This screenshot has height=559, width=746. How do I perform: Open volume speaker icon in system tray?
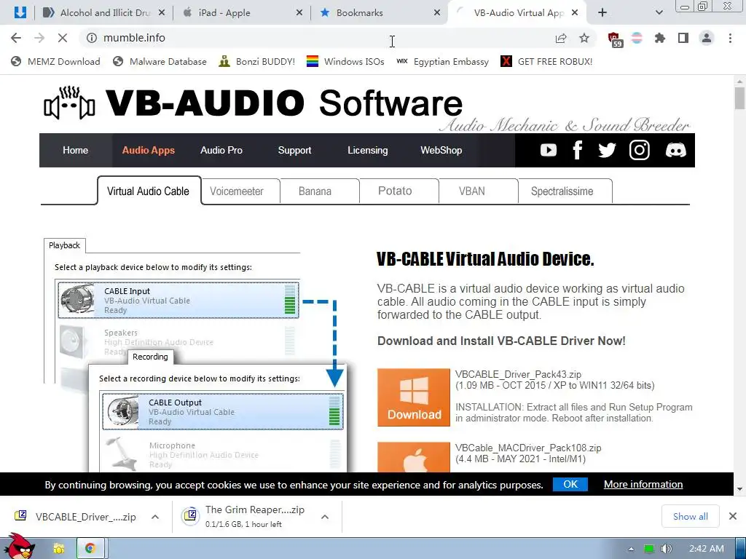coord(667,549)
